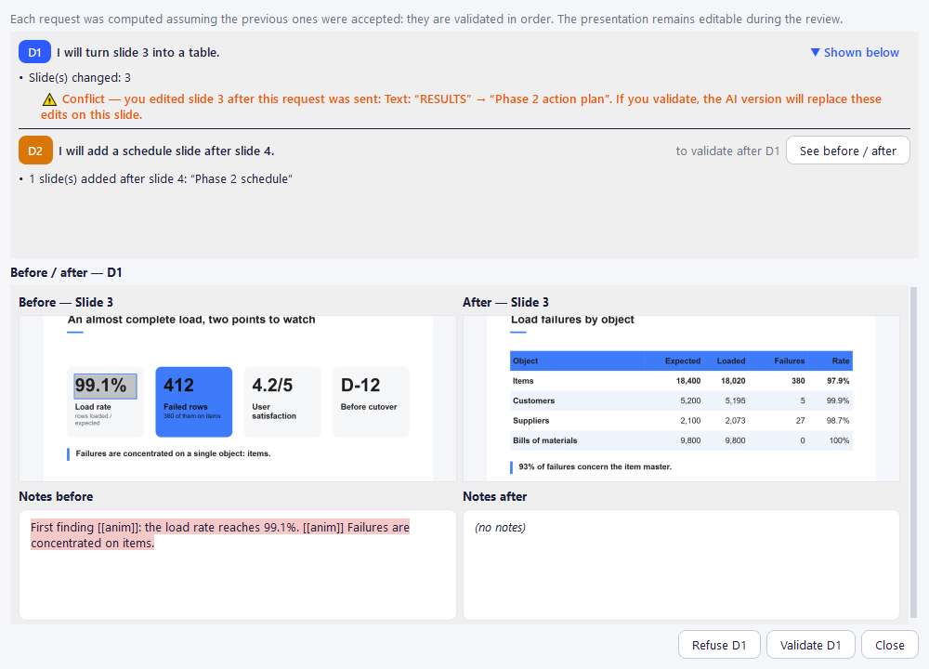Validate the D1 request
The width and height of the screenshot is (929, 669).
(810, 645)
